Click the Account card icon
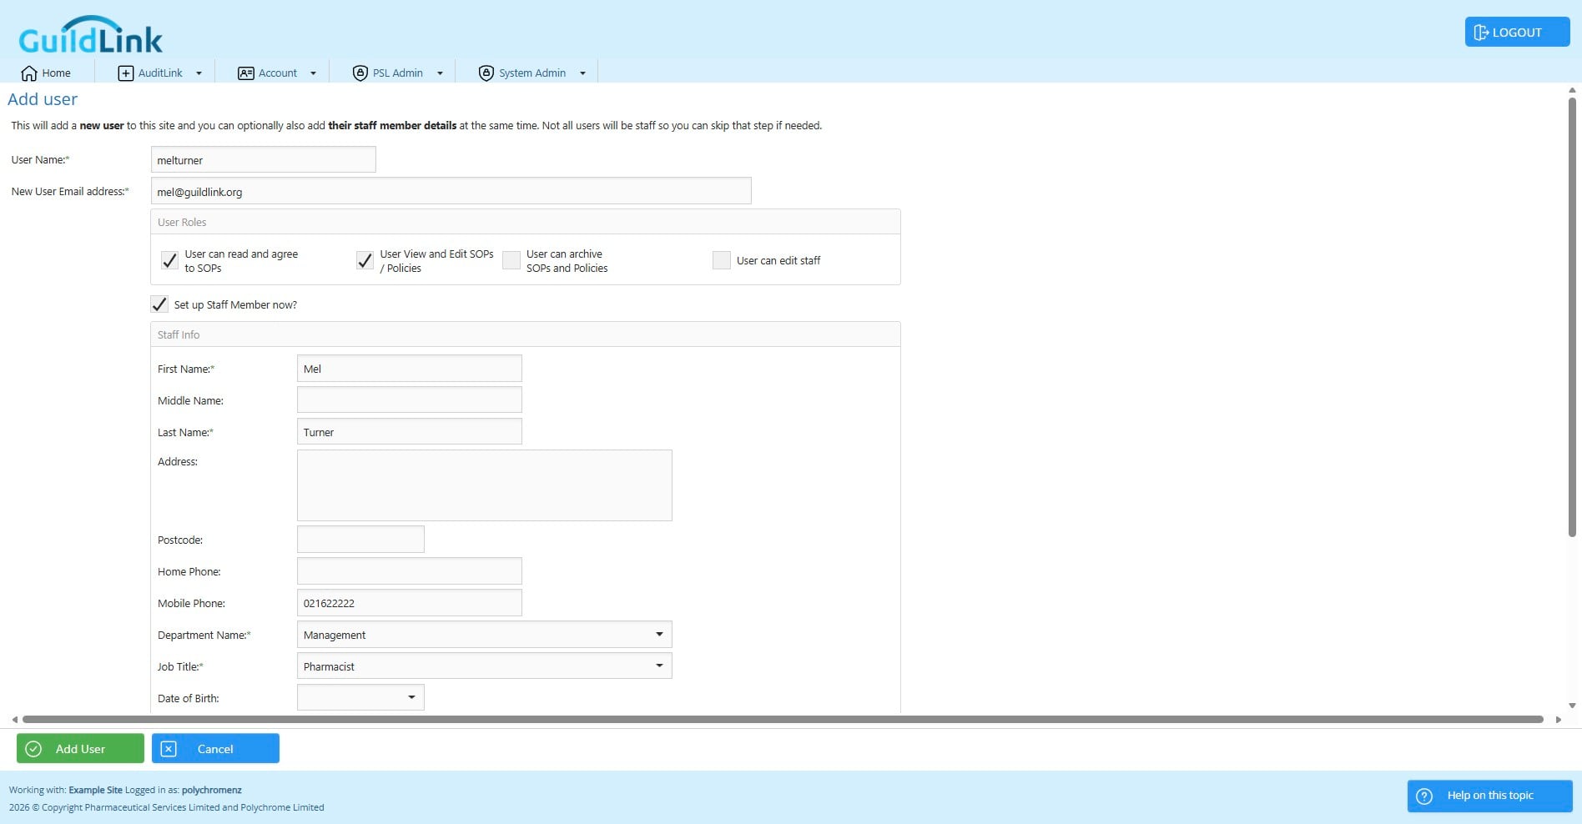 [x=246, y=73]
